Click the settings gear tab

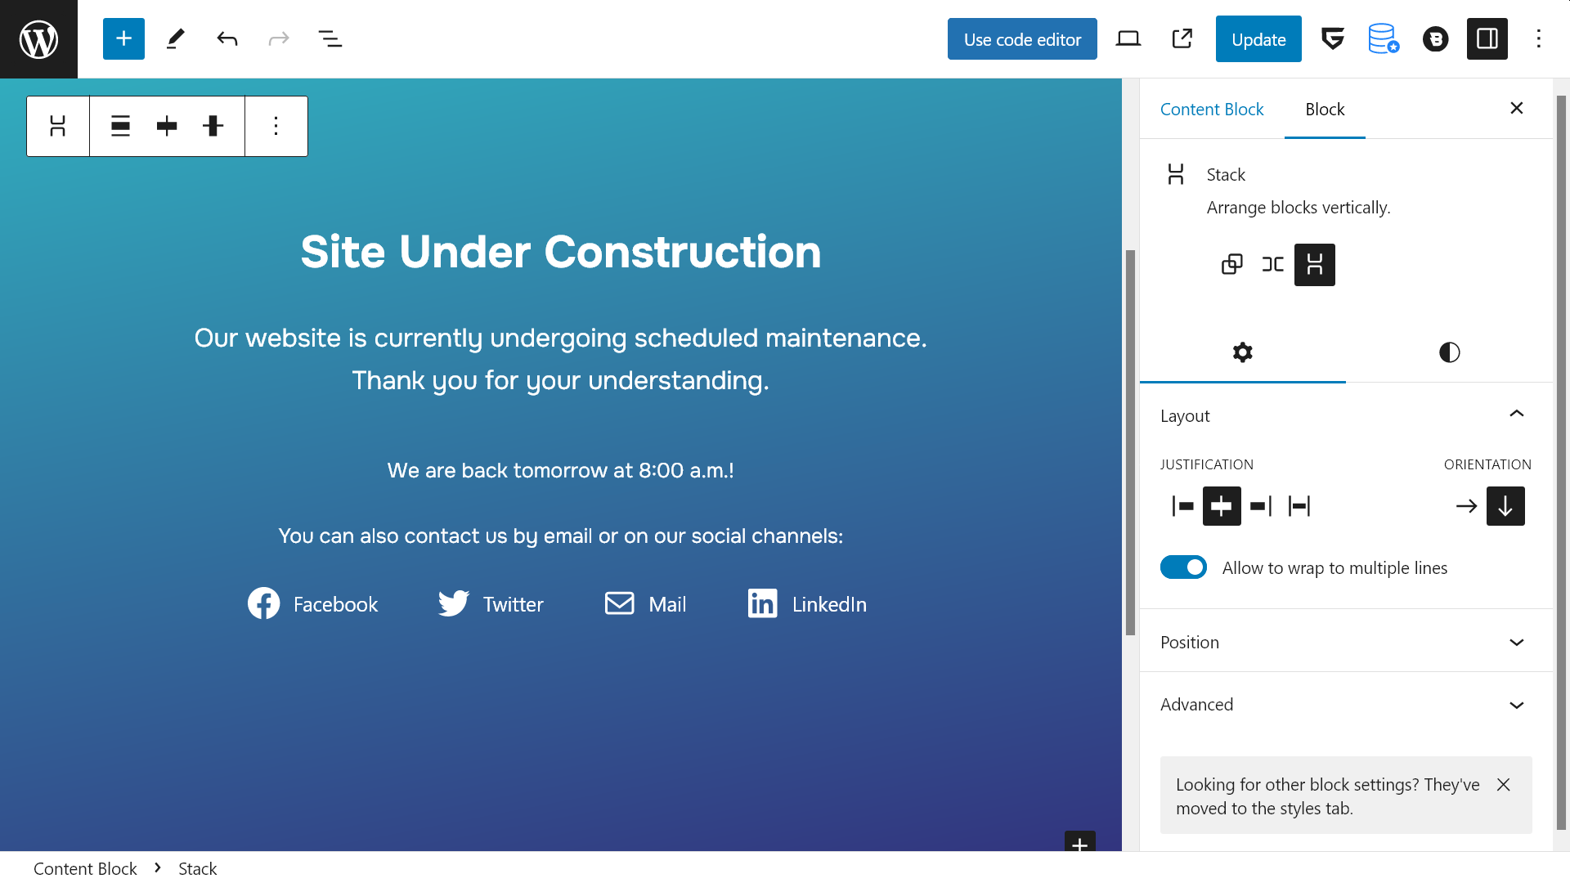point(1242,352)
